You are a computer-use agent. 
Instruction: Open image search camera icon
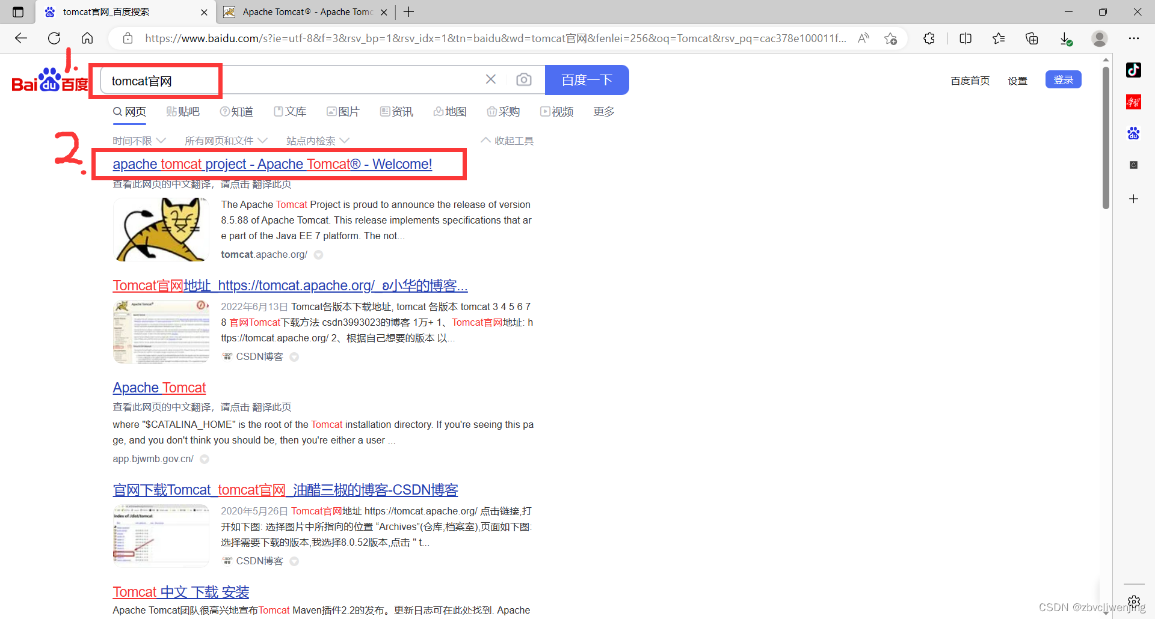(x=524, y=79)
